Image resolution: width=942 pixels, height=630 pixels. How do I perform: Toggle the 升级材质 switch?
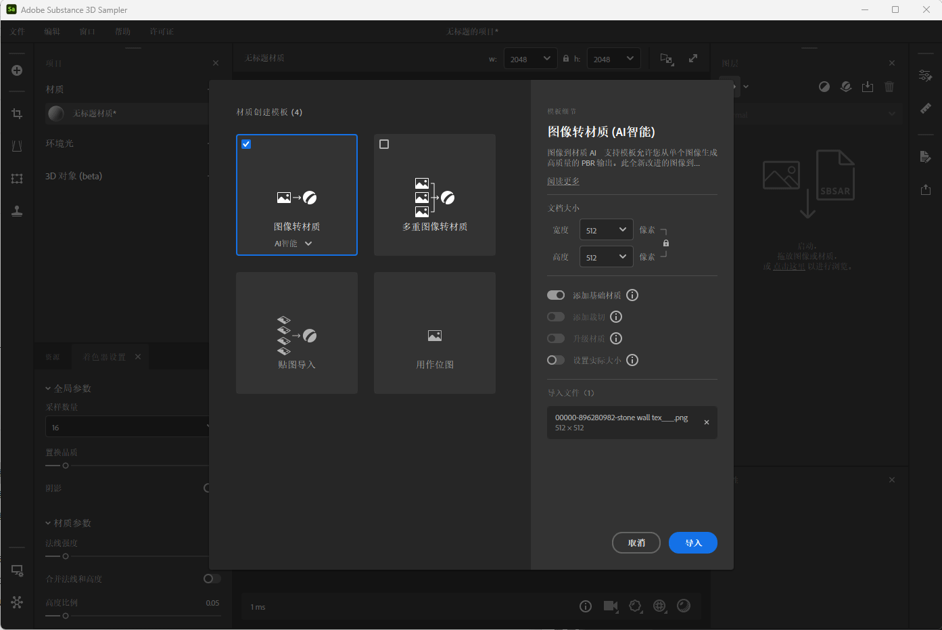556,338
